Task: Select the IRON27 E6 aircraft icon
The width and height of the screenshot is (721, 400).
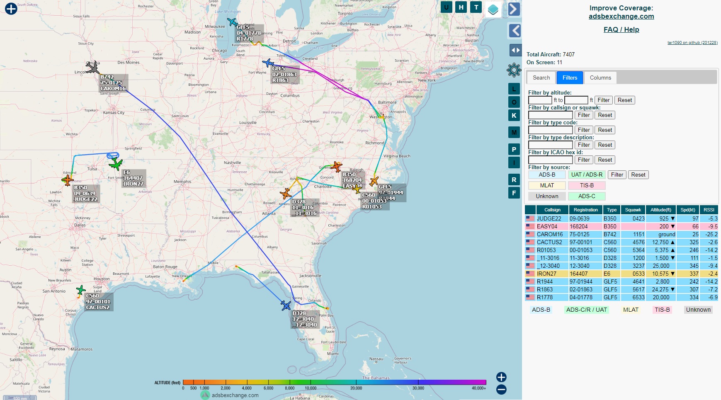Action: click(x=116, y=164)
